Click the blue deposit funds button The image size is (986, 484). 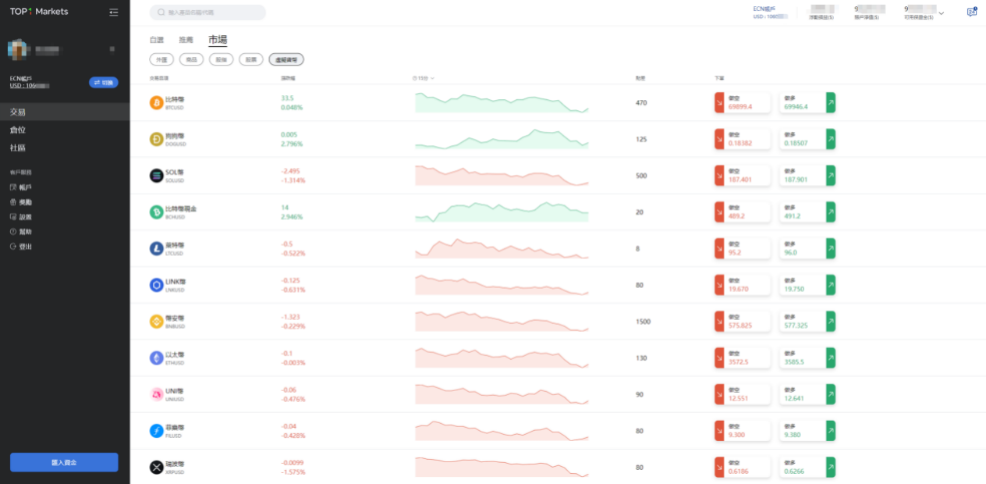tap(64, 462)
